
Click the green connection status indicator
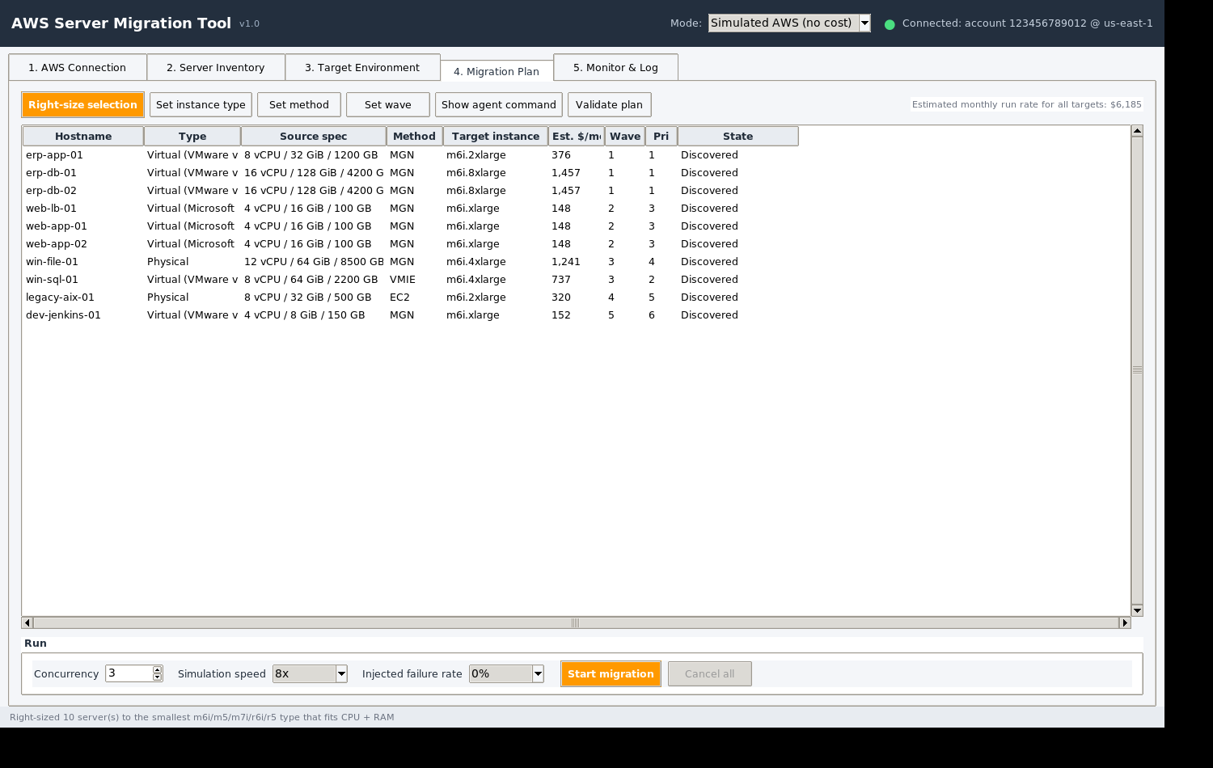890,24
